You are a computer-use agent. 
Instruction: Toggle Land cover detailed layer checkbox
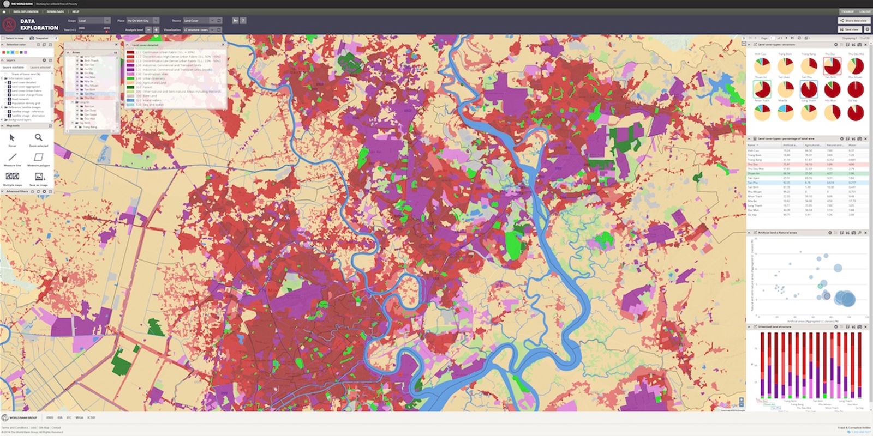[5, 82]
